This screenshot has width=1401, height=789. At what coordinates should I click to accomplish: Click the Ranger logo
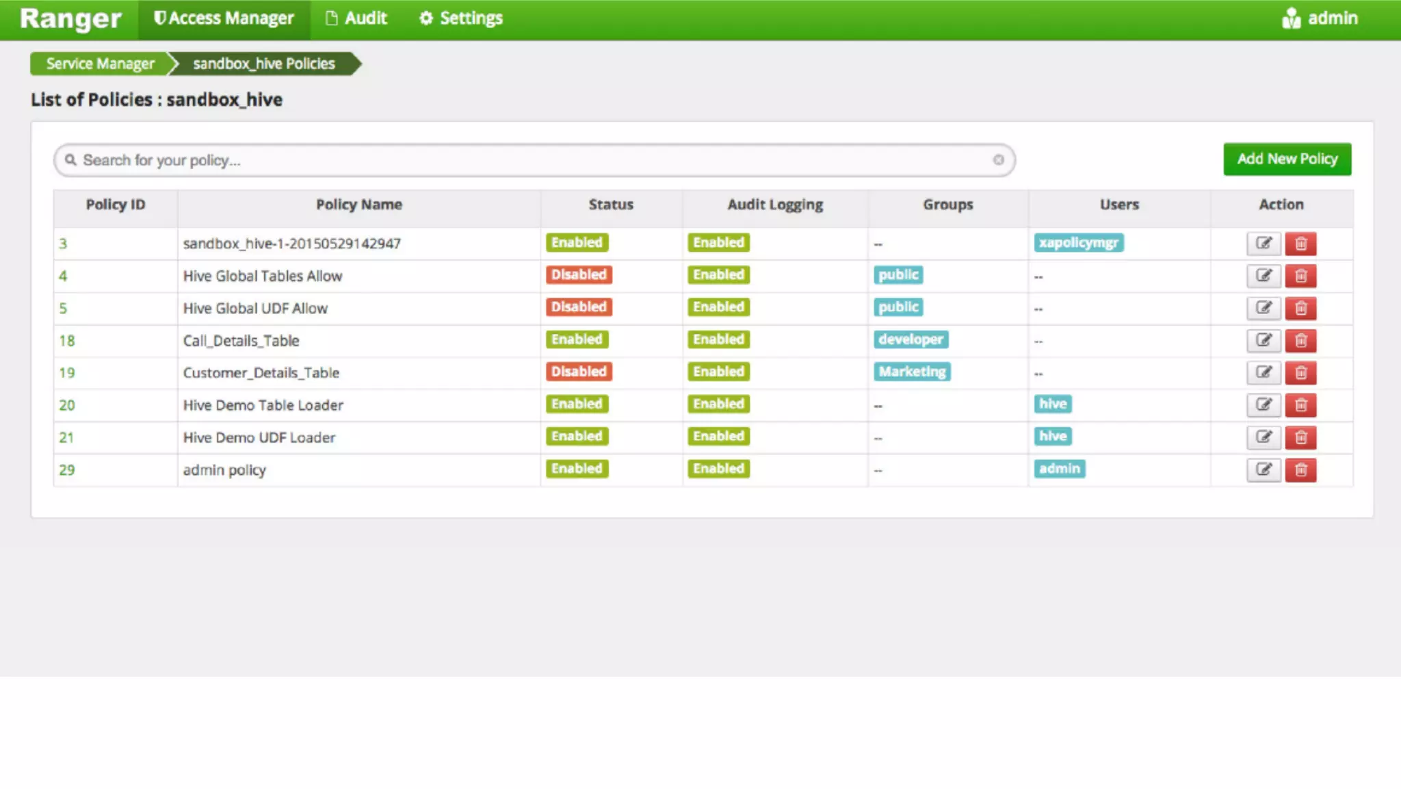pyautogui.click(x=70, y=18)
